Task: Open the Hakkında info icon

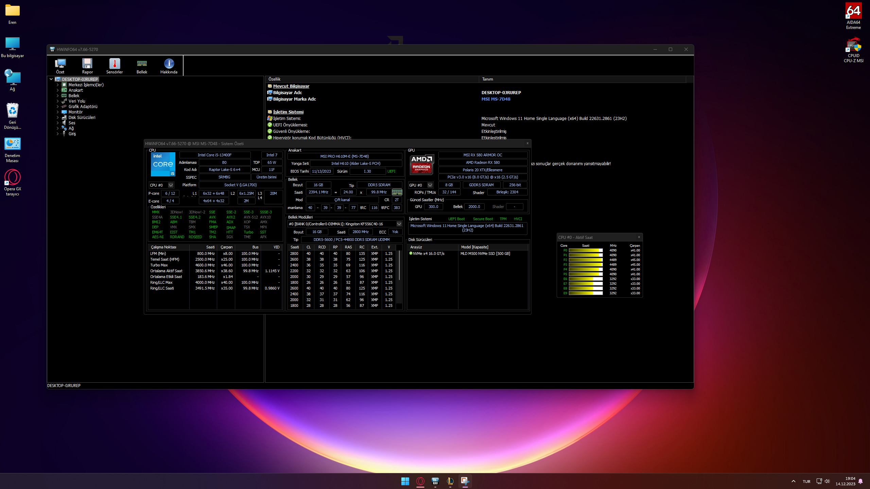Action: click(169, 64)
